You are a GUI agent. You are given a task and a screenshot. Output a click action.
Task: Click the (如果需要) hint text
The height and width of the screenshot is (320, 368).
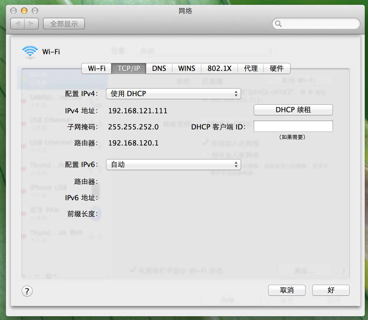click(x=292, y=137)
